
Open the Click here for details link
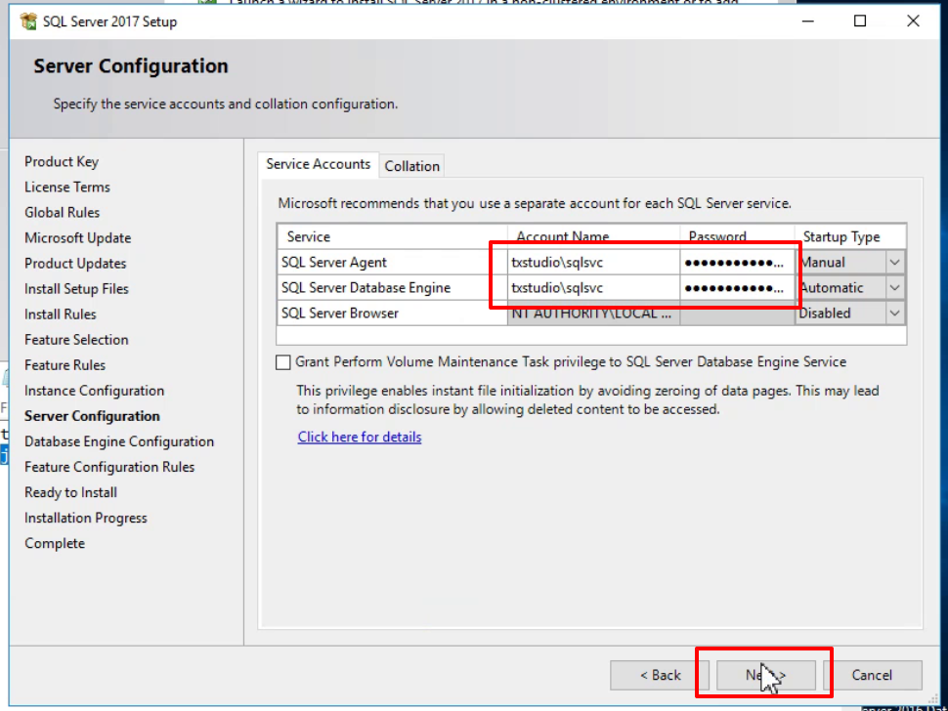pyautogui.click(x=359, y=437)
